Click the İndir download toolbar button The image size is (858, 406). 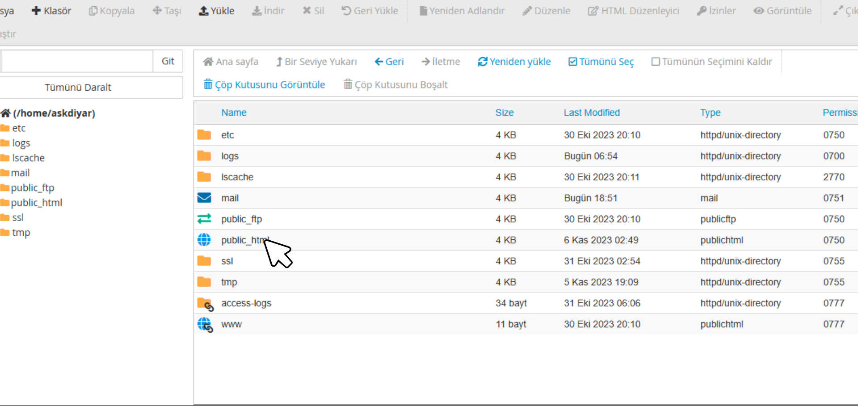[268, 11]
